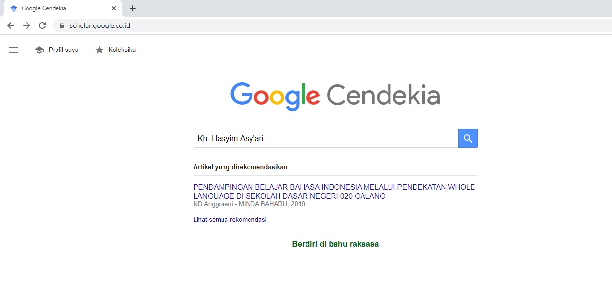This screenshot has height=301, width=612.
Task: Select the Google Cendekia browser tab
Action: tap(59, 8)
